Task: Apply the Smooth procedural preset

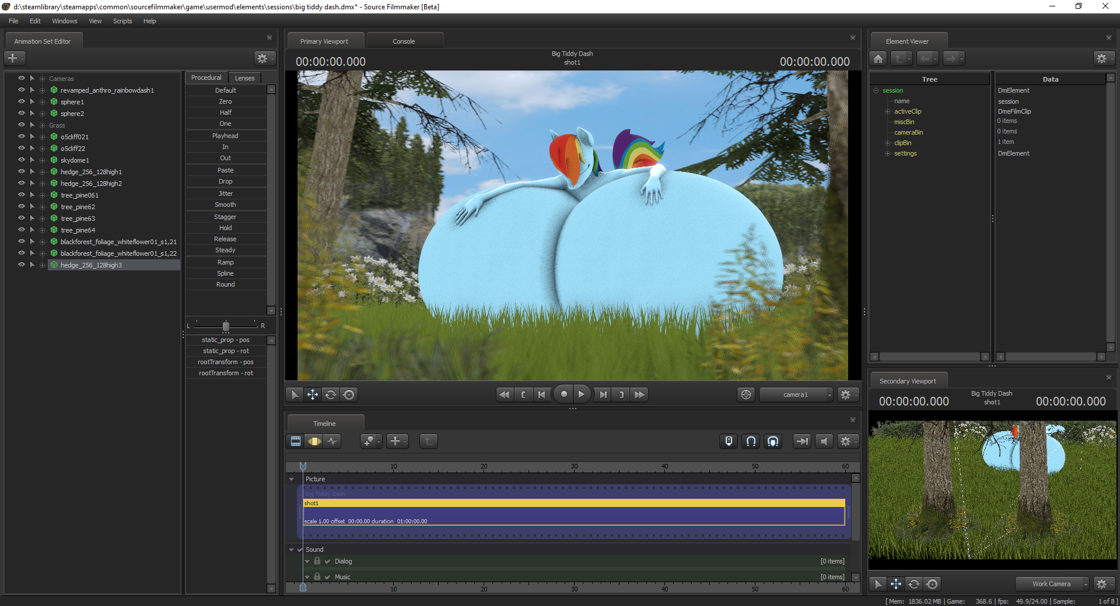Action: click(x=226, y=205)
